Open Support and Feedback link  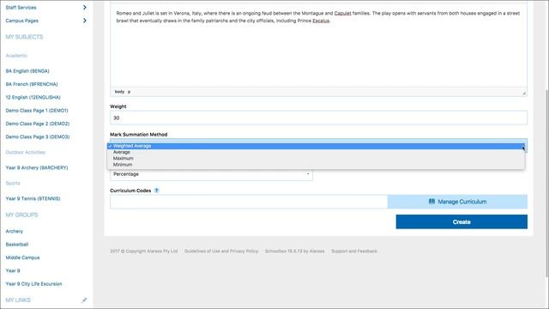[x=354, y=251]
